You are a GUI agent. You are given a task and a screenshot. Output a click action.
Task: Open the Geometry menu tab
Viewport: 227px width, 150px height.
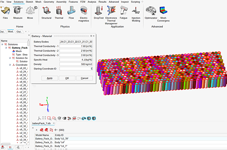click(x=49, y=2)
